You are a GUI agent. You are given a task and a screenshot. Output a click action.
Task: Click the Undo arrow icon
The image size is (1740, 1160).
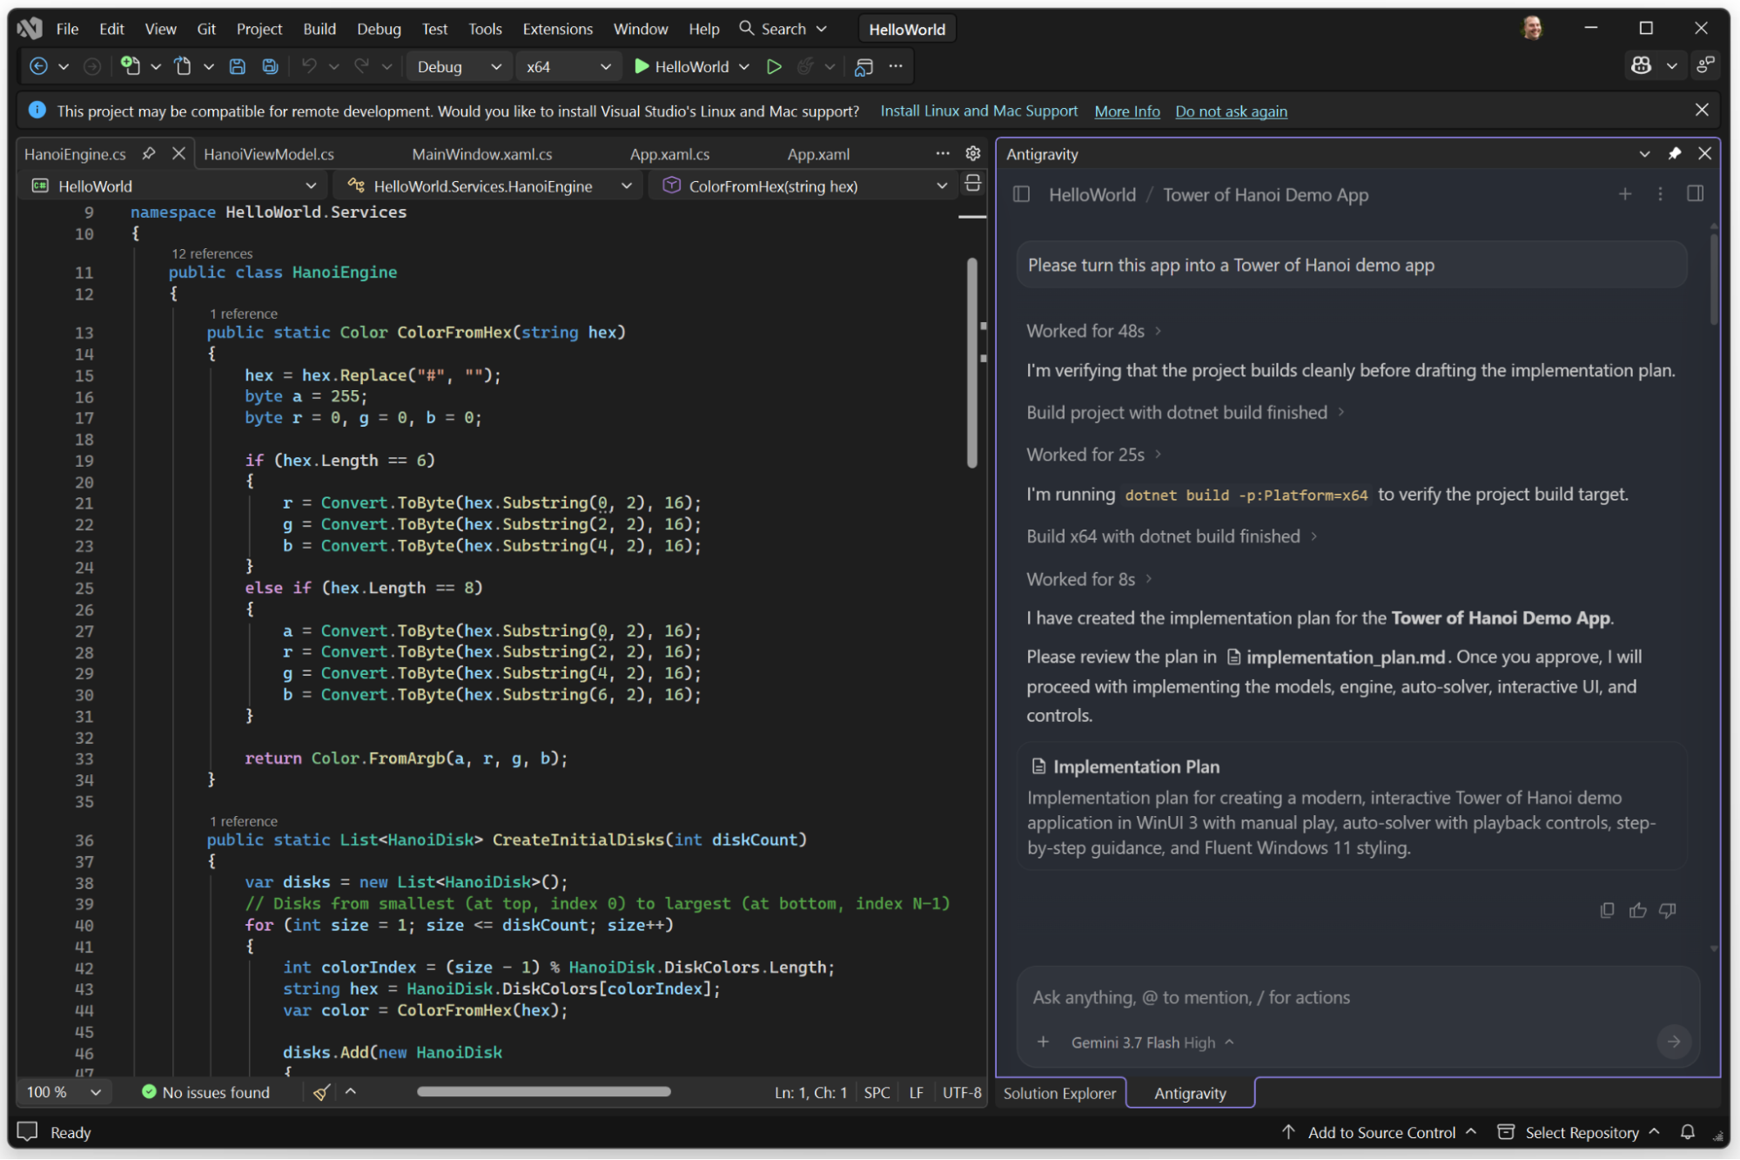[x=309, y=66]
